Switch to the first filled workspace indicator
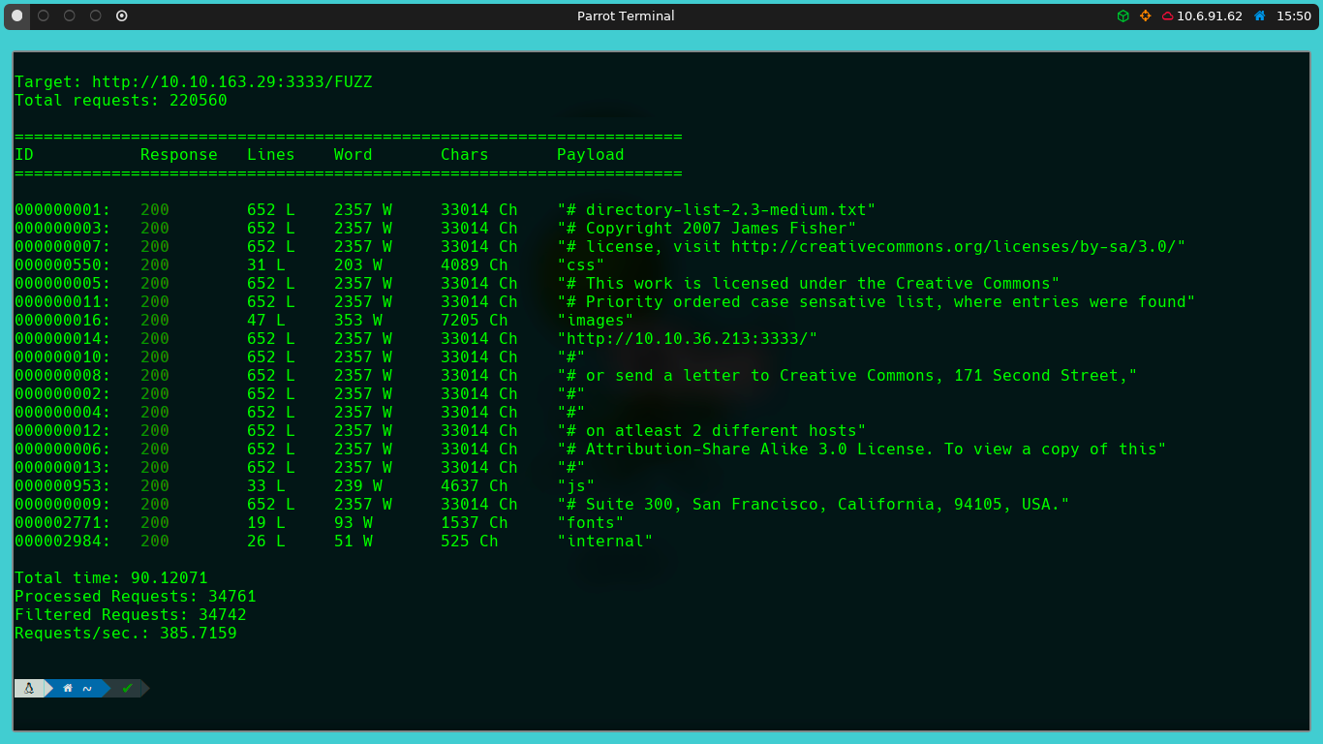The width and height of the screenshot is (1323, 744). tap(16, 15)
